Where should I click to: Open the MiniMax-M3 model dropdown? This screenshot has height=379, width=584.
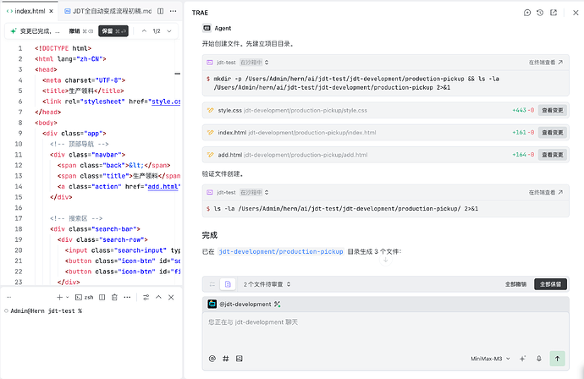490,359
